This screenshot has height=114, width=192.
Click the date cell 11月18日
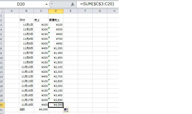26,105
